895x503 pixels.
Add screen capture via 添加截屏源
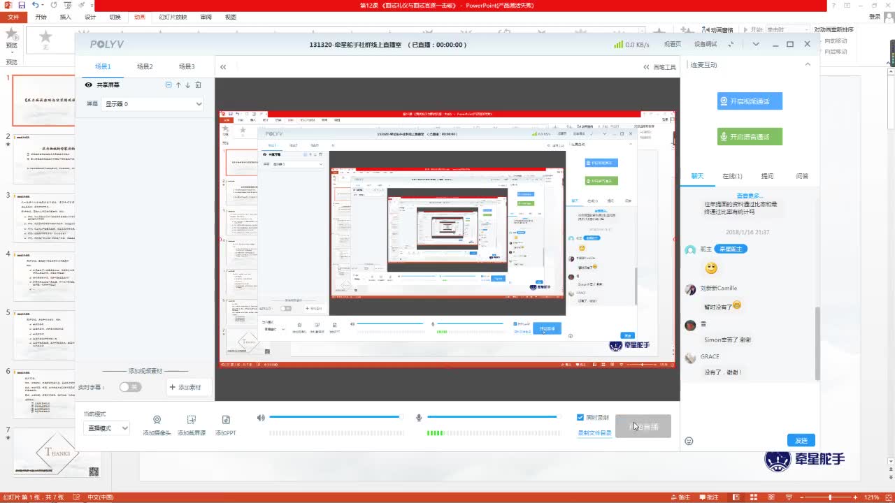(x=191, y=425)
